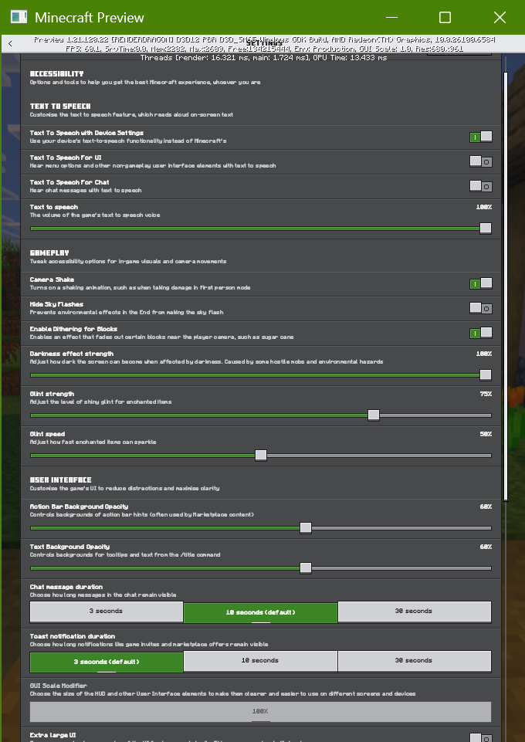The width and height of the screenshot is (525, 742).
Task: Click the Text Background Opacity slider handle
Action: (x=306, y=568)
